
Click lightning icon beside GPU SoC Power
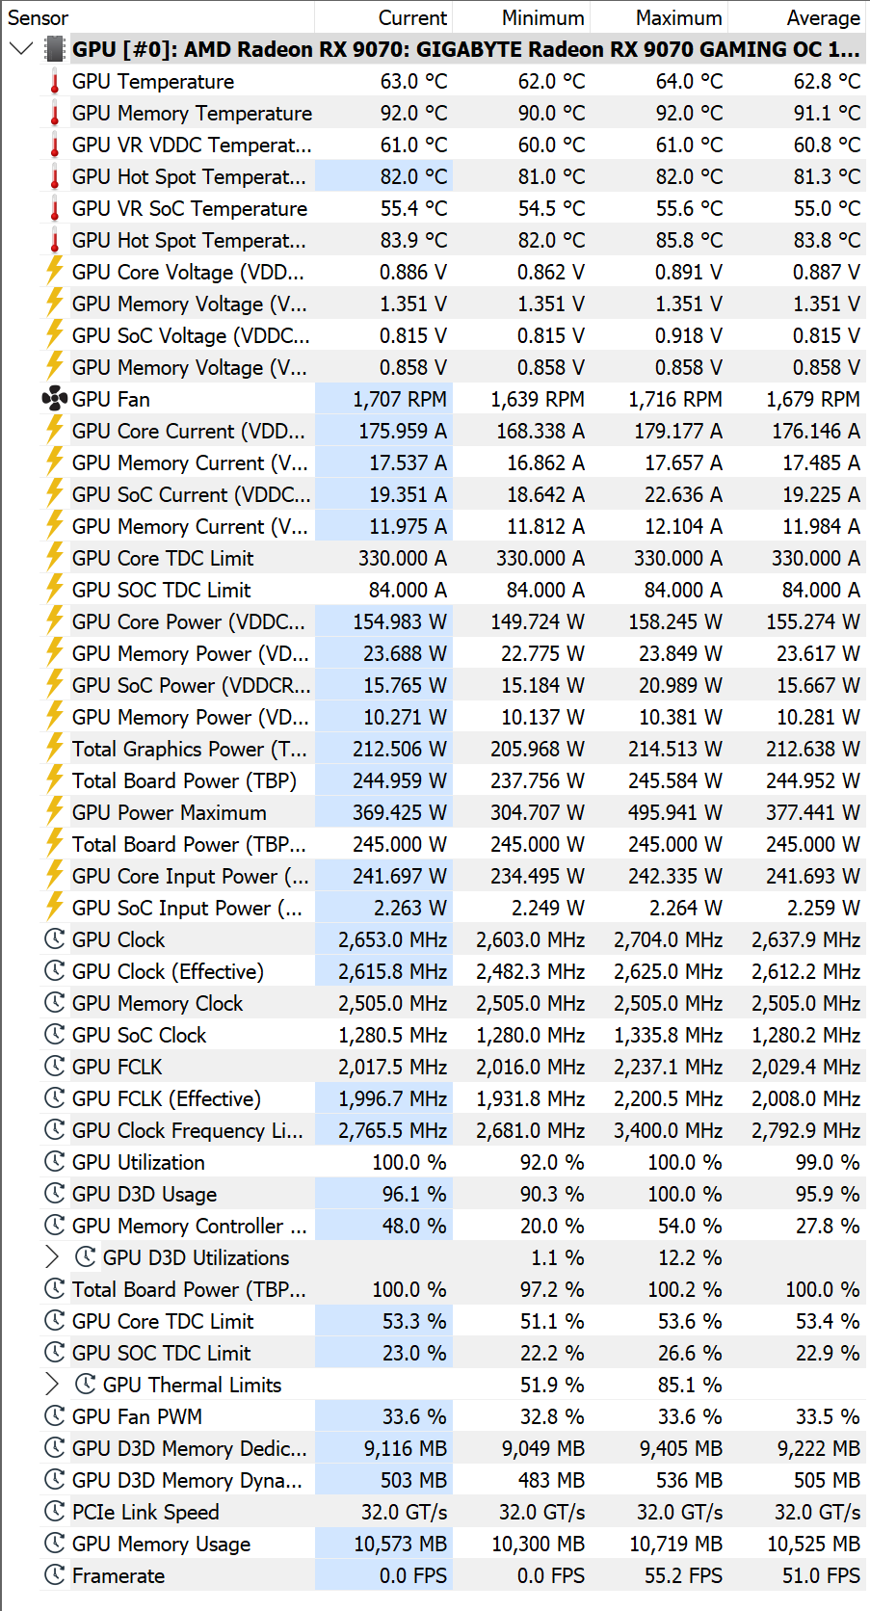click(x=55, y=685)
